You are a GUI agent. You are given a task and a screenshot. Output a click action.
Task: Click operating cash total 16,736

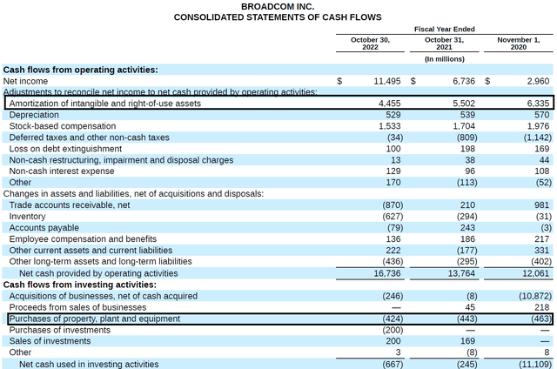[x=386, y=273]
